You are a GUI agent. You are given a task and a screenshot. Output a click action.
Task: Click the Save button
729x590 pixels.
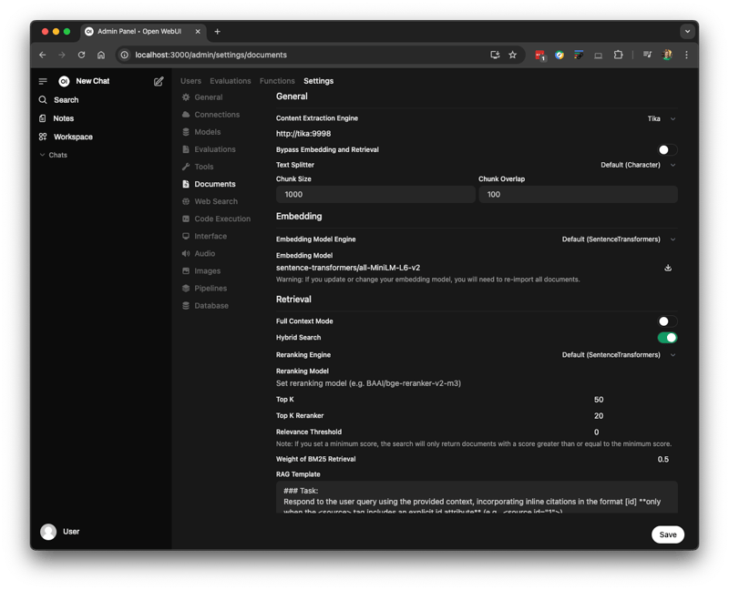coord(667,534)
